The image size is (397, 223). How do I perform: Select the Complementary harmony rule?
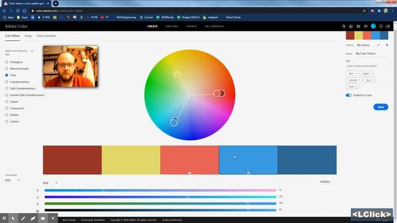[17, 82]
